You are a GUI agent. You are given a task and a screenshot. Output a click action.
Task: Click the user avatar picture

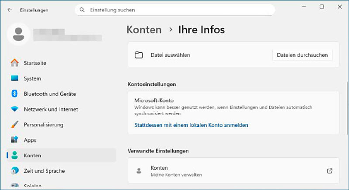point(18,34)
